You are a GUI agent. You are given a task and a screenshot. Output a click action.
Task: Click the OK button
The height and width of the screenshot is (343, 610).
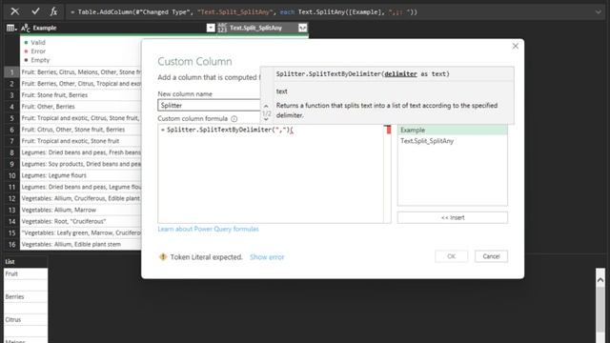tap(451, 256)
